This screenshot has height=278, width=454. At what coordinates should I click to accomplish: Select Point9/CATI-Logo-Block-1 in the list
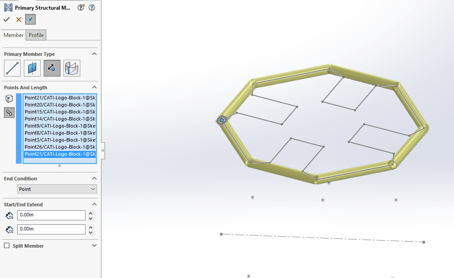(60, 126)
